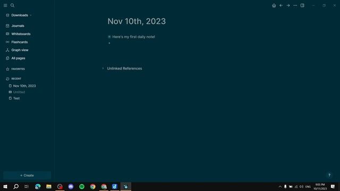Image resolution: width=340 pixels, height=191 pixels.
Task: Open the search icon
Action: [12, 5]
